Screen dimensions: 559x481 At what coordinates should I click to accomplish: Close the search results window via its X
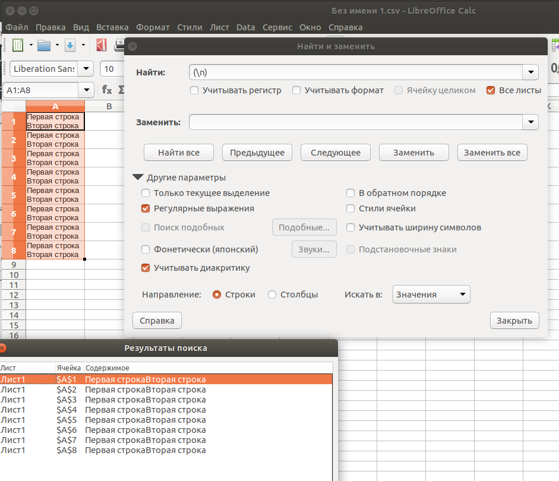point(2,348)
